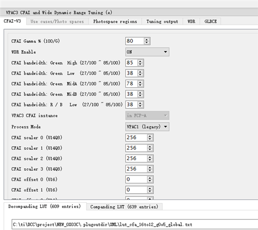The width and height of the screenshot is (258, 230).
Task: Open the WDR tab
Action: (x=191, y=22)
